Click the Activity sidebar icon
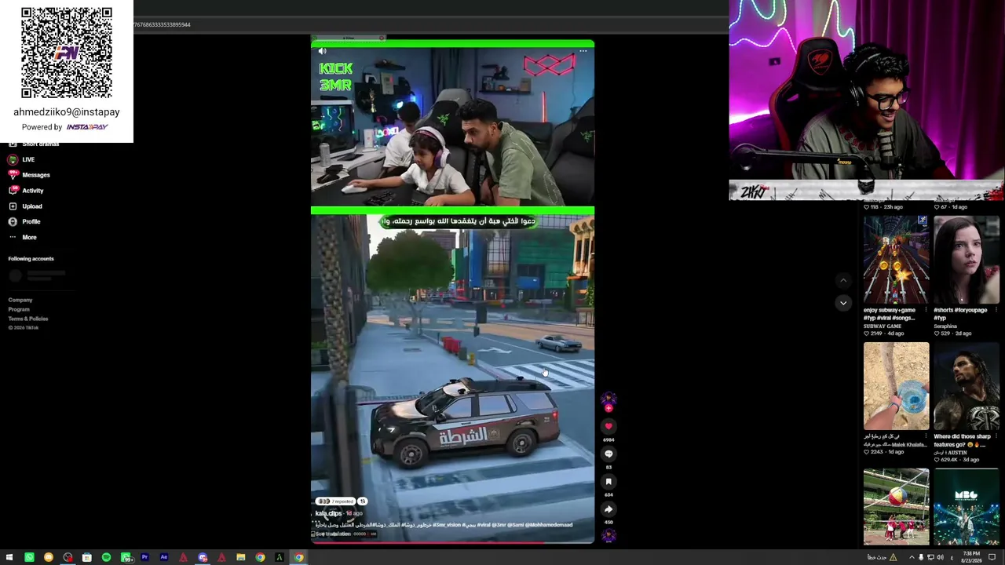 (13, 191)
